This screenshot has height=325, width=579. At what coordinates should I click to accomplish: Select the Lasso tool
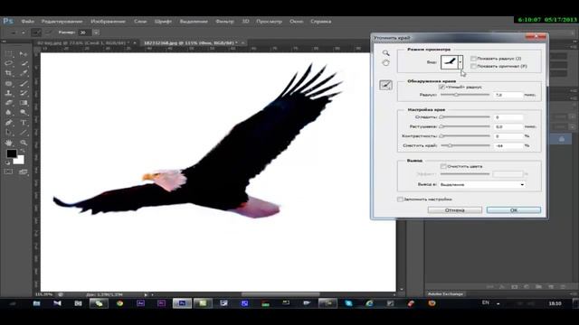click(9, 63)
